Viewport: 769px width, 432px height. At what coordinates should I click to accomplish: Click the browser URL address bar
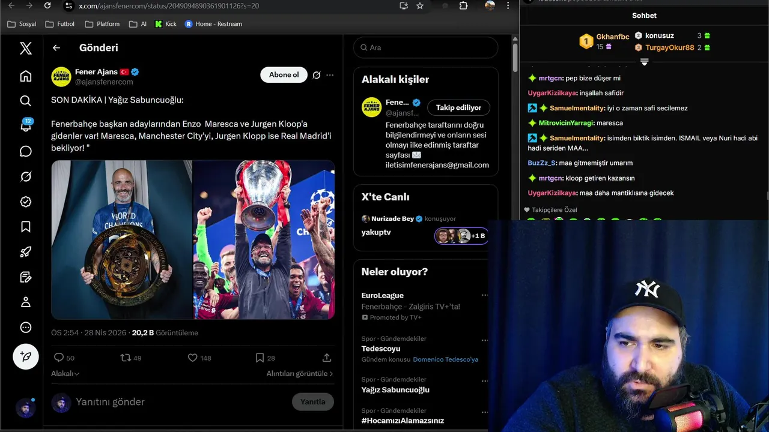(234, 5)
